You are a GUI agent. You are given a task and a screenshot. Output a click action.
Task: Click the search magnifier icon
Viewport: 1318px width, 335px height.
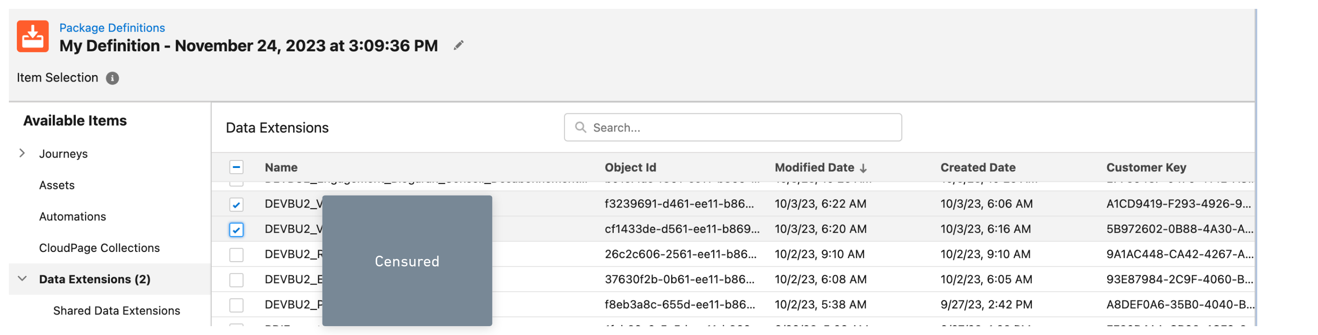580,127
